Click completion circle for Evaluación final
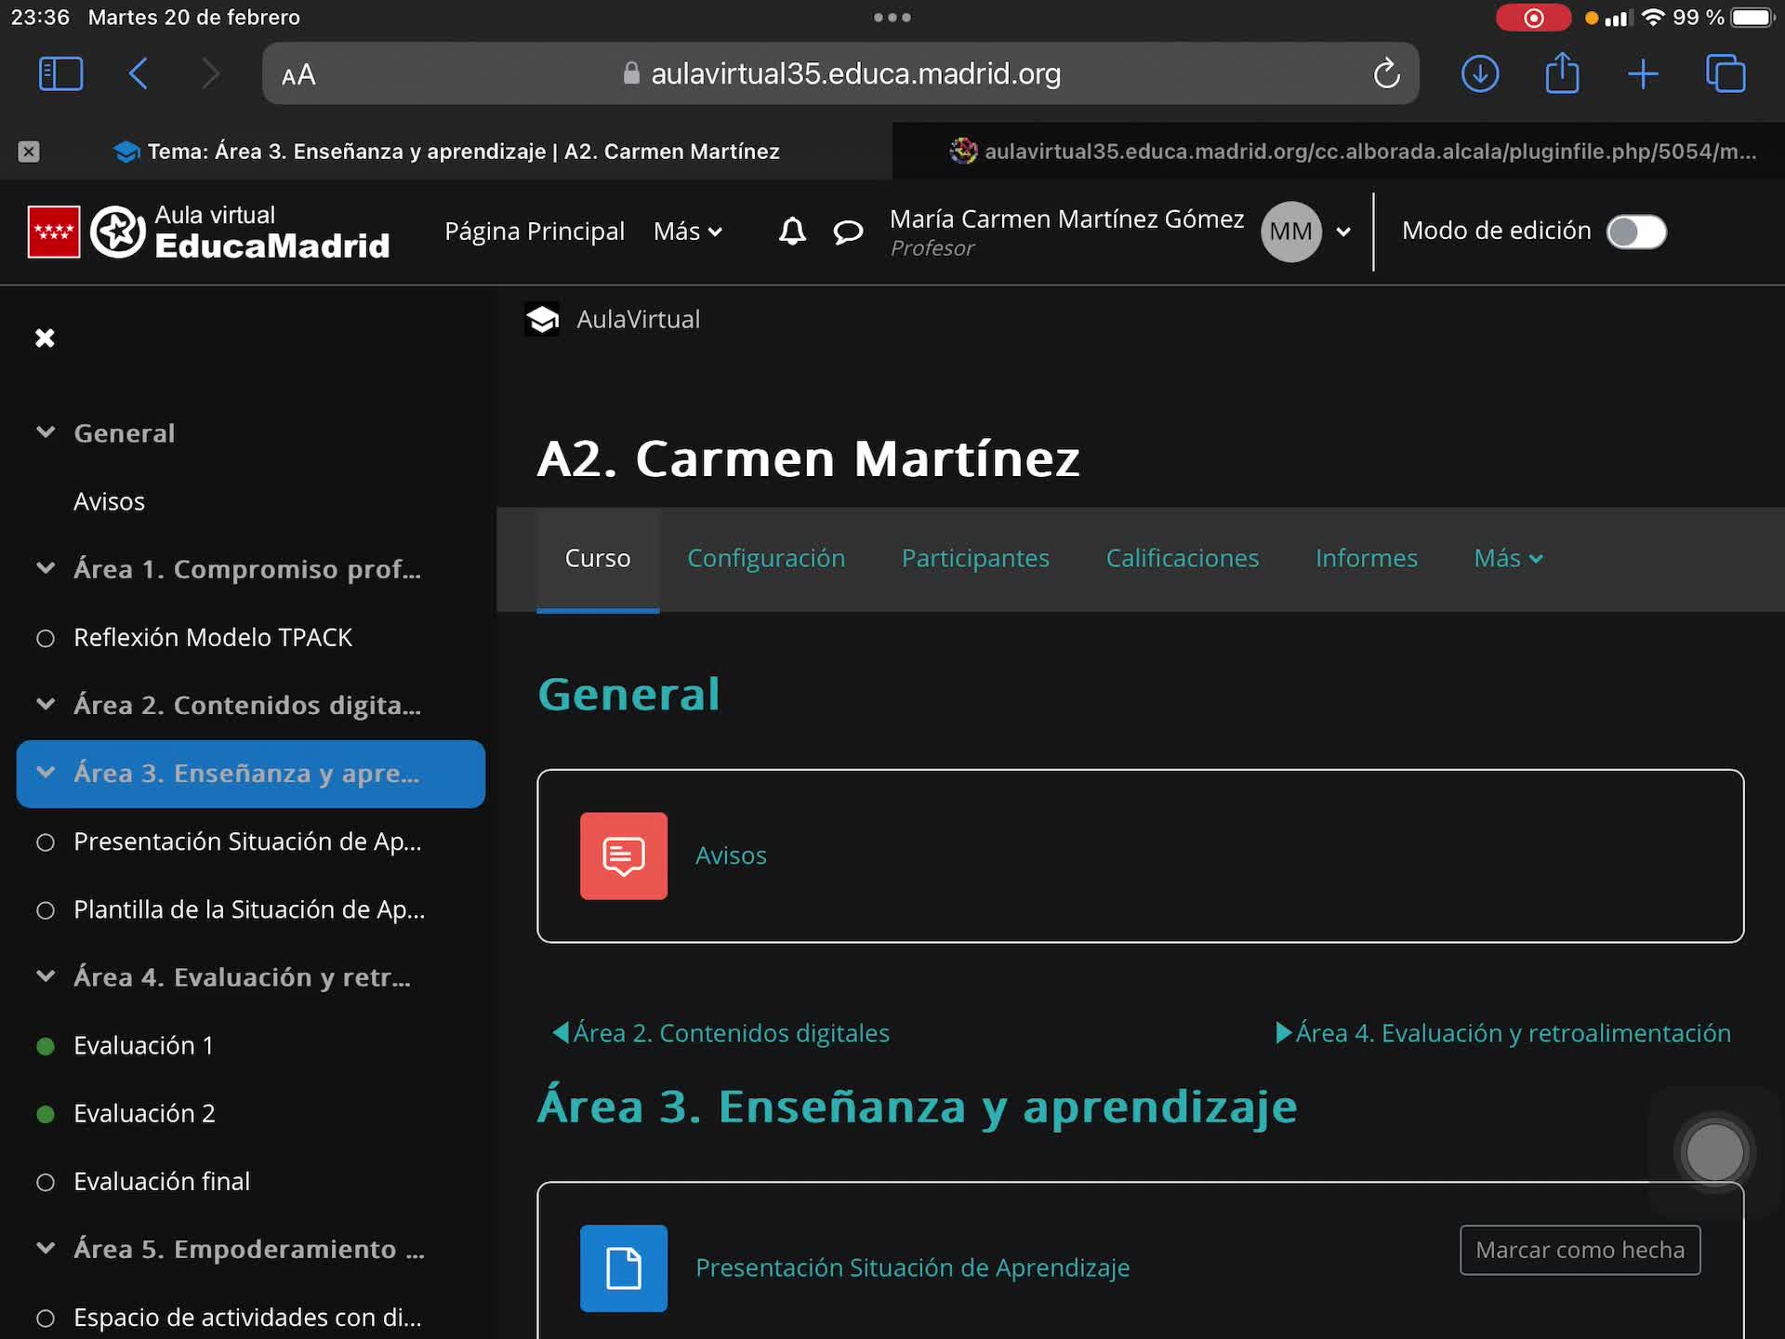Screen dimensions: 1785x1339 46,1182
